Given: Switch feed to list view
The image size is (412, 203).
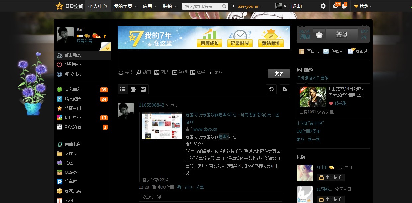Looking at the screenshot, I should [123, 89].
